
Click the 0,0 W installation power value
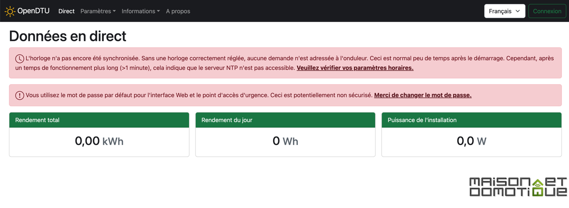coord(471,141)
